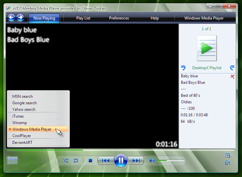The width and height of the screenshot is (242, 177).
Task: Skip to the previous track
Action: 106,161
